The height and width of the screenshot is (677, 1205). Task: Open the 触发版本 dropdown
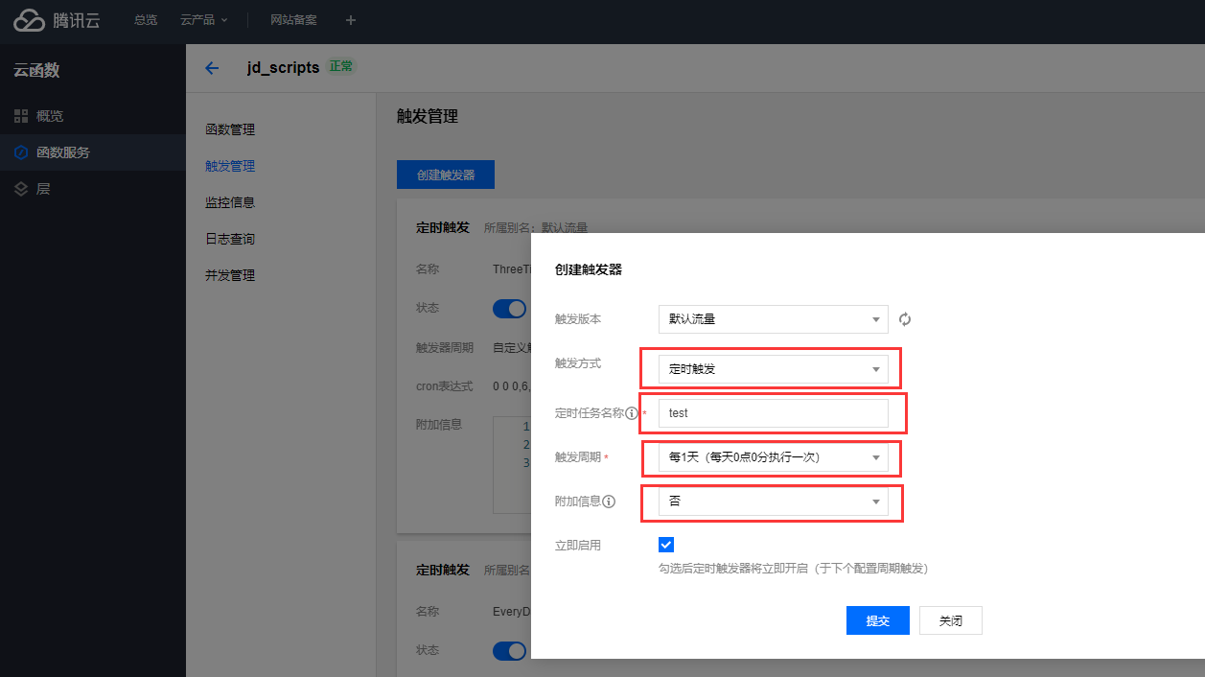click(x=773, y=319)
